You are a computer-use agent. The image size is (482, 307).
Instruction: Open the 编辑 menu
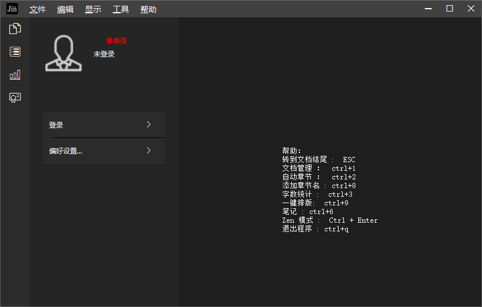tap(65, 9)
